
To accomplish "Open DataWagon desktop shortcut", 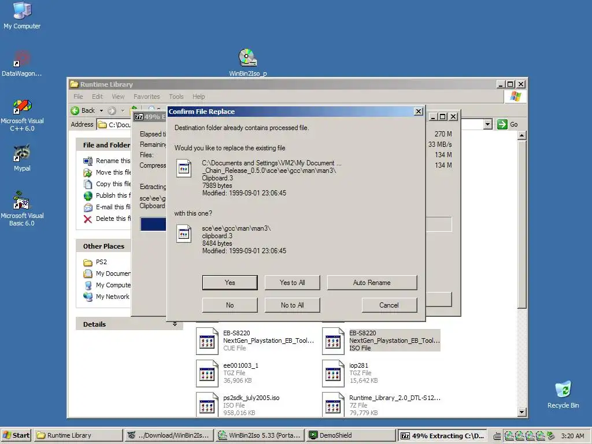I will [x=22, y=64].
